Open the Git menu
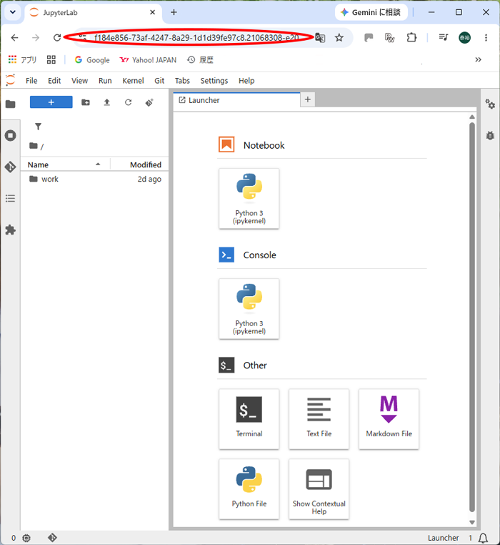 (159, 81)
